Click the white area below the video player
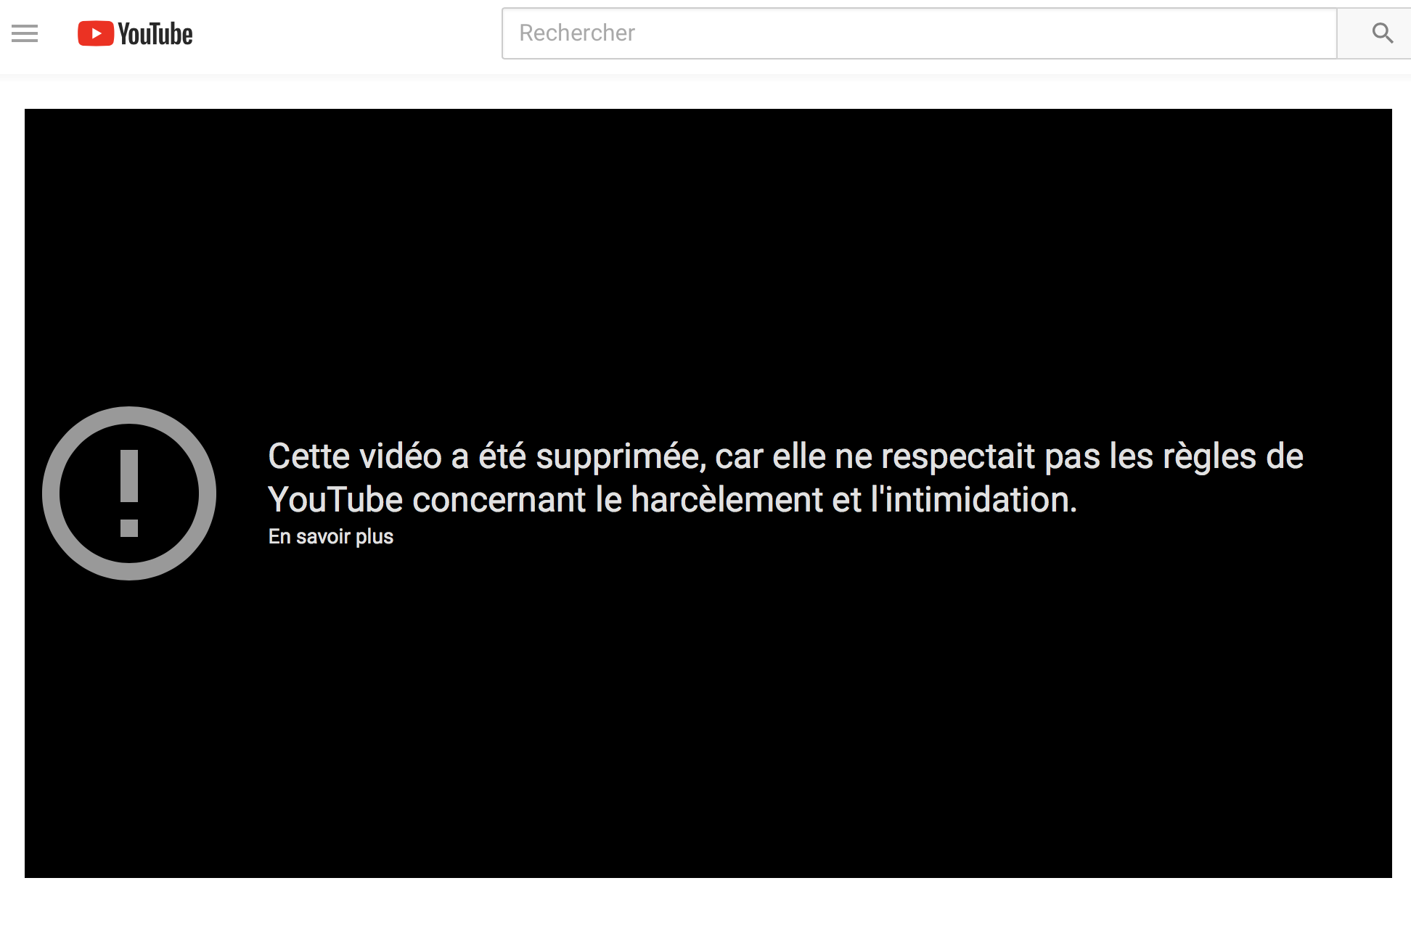This screenshot has height=952, width=1411. tap(708, 916)
